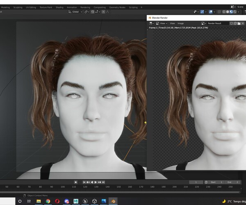
Task: Click the Blender taskbar icon
Action: tap(113, 201)
